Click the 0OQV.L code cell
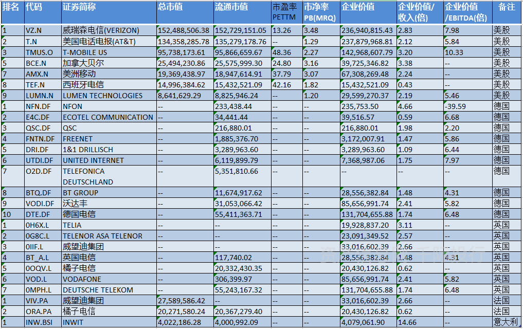This screenshot has height=329, width=523. [x=43, y=268]
